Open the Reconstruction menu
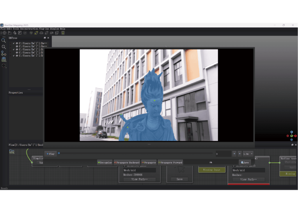 pyautogui.click(x=29, y=29)
